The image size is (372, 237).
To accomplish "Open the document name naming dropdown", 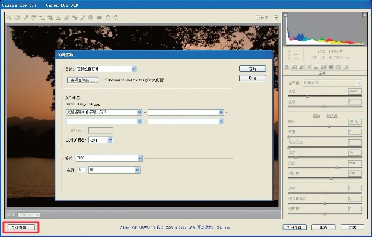I will tap(138, 111).
